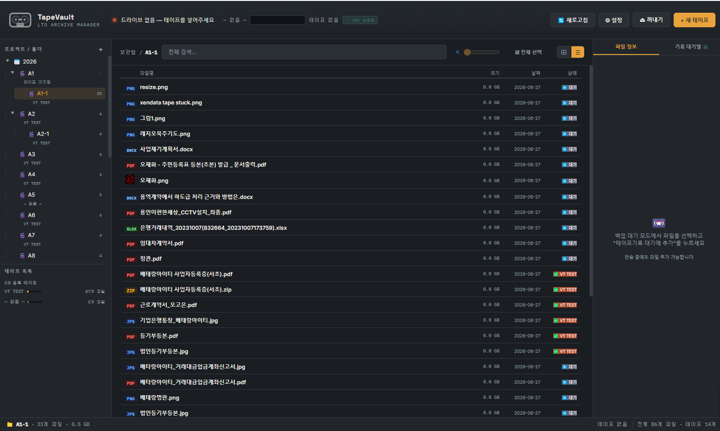The width and height of the screenshot is (720, 431).
Task: Click VT TEST status badge of 근로계약서_오고은.pdf
Action: [565, 305]
